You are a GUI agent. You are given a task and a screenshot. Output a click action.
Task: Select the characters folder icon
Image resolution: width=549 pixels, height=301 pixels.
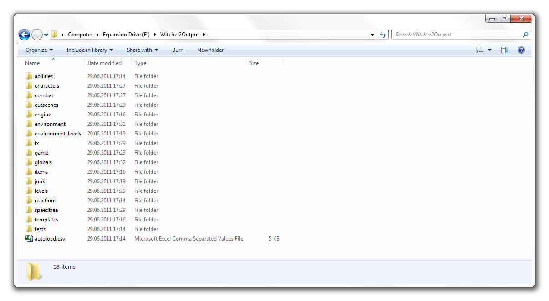pos(29,86)
